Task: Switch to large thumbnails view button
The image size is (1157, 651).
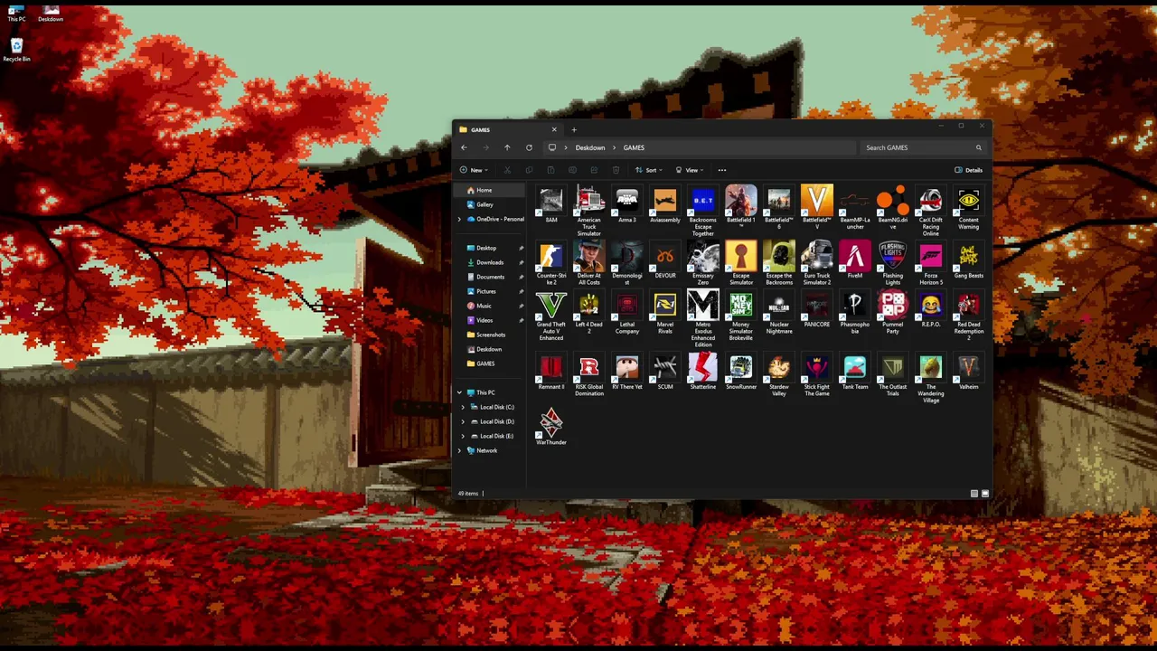Action: pyautogui.click(x=984, y=494)
